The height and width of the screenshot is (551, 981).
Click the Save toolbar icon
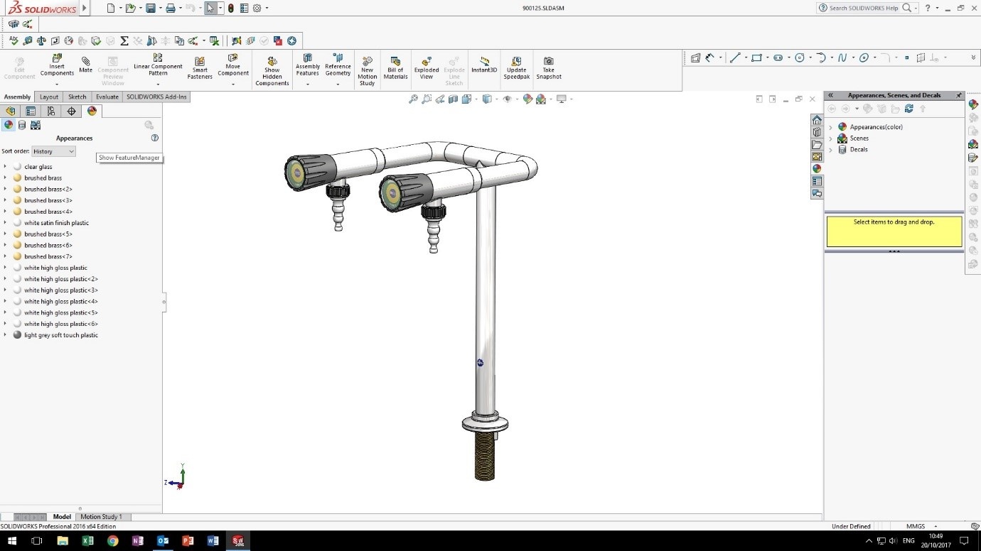point(150,8)
